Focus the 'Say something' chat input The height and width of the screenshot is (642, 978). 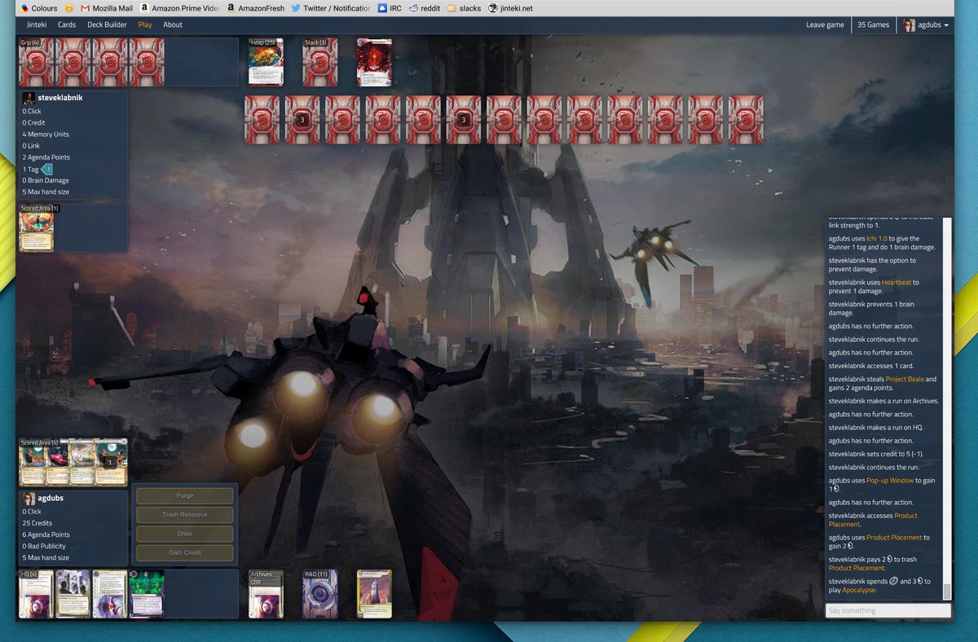(x=888, y=610)
